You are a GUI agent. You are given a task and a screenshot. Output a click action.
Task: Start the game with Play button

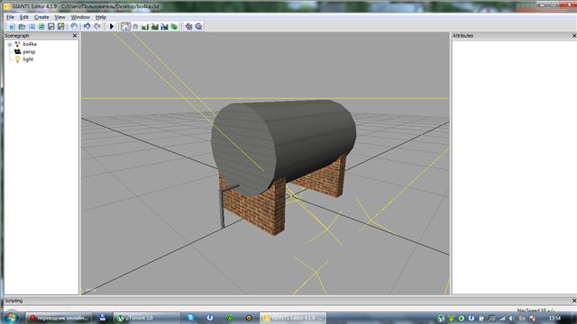click(x=112, y=26)
